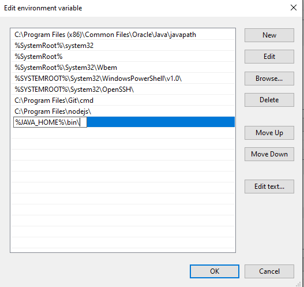Select the %SystemRoot%\System32\Wbem entry
Image resolution: width=304 pixels, height=287 pixels.
tap(123, 68)
